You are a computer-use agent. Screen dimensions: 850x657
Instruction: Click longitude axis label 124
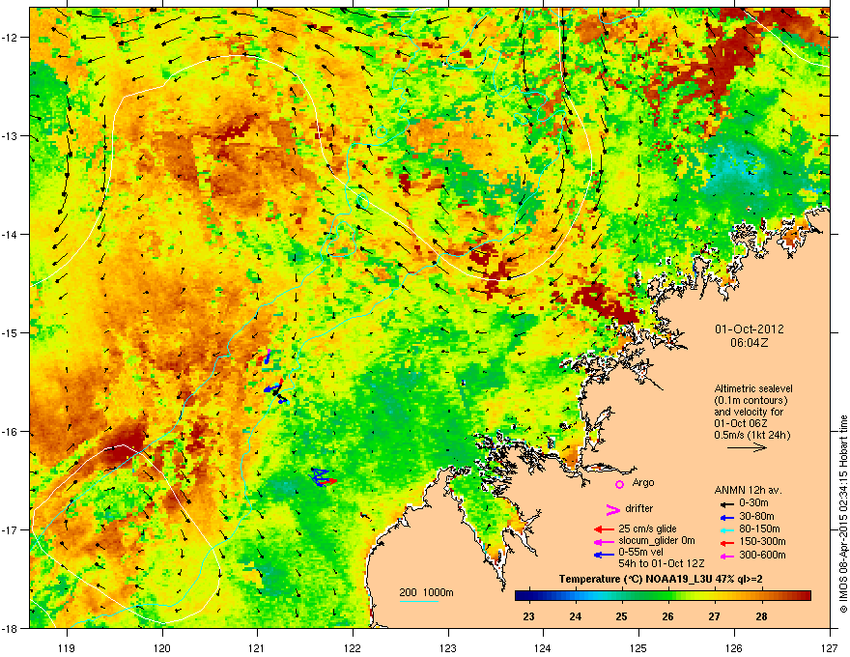point(543,647)
